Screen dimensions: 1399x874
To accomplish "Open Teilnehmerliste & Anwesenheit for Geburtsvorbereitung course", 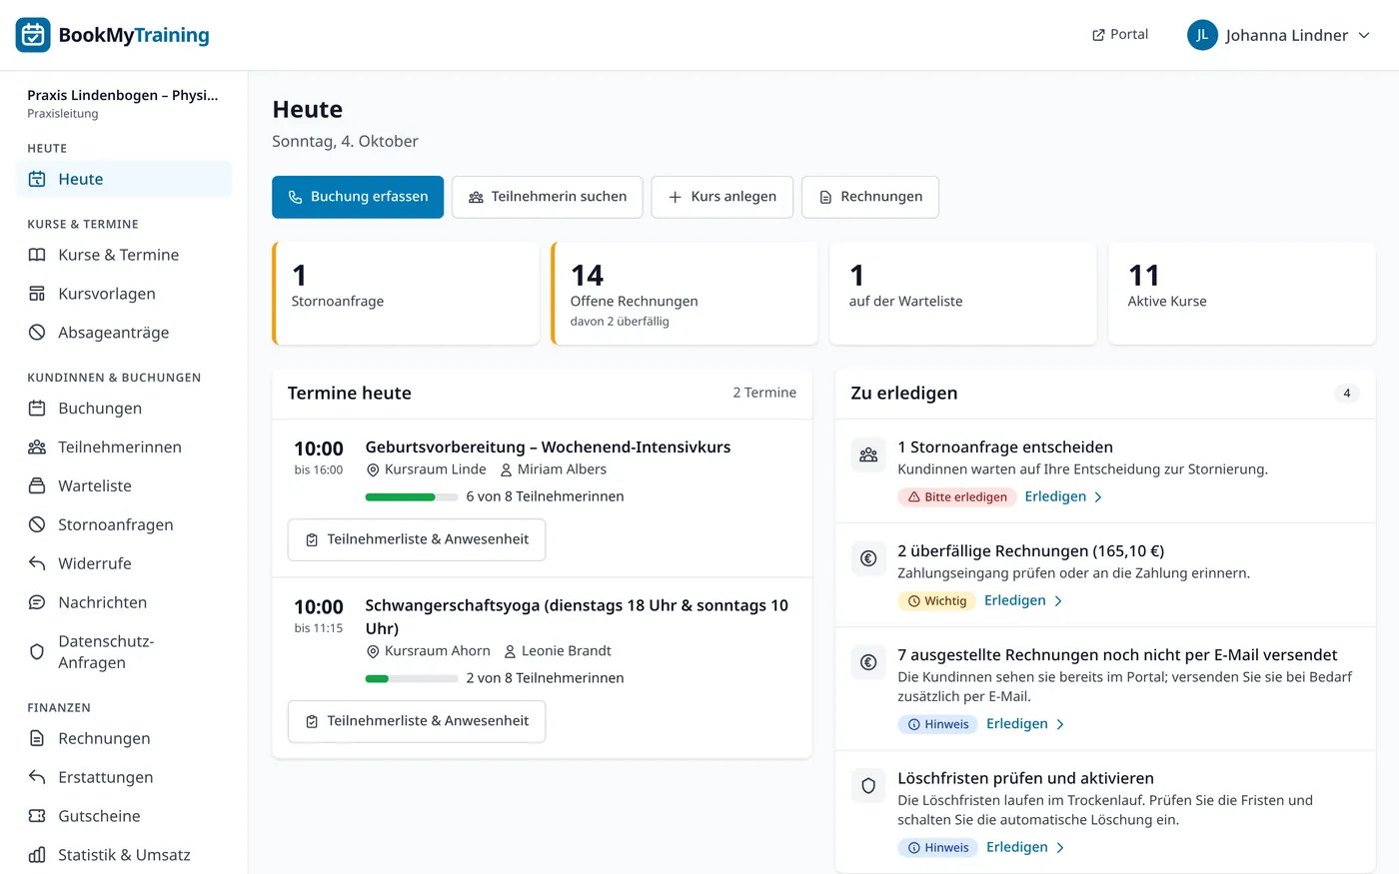I will tap(417, 539).
